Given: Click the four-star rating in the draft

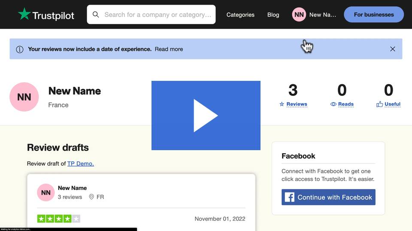Looking at the screenshot, I should [x=59, y=219].
